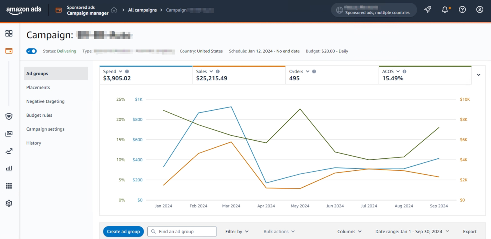The height and width of the screenshot is (239, 491).
Task: Click the Export button
Action: click(470, 232)
